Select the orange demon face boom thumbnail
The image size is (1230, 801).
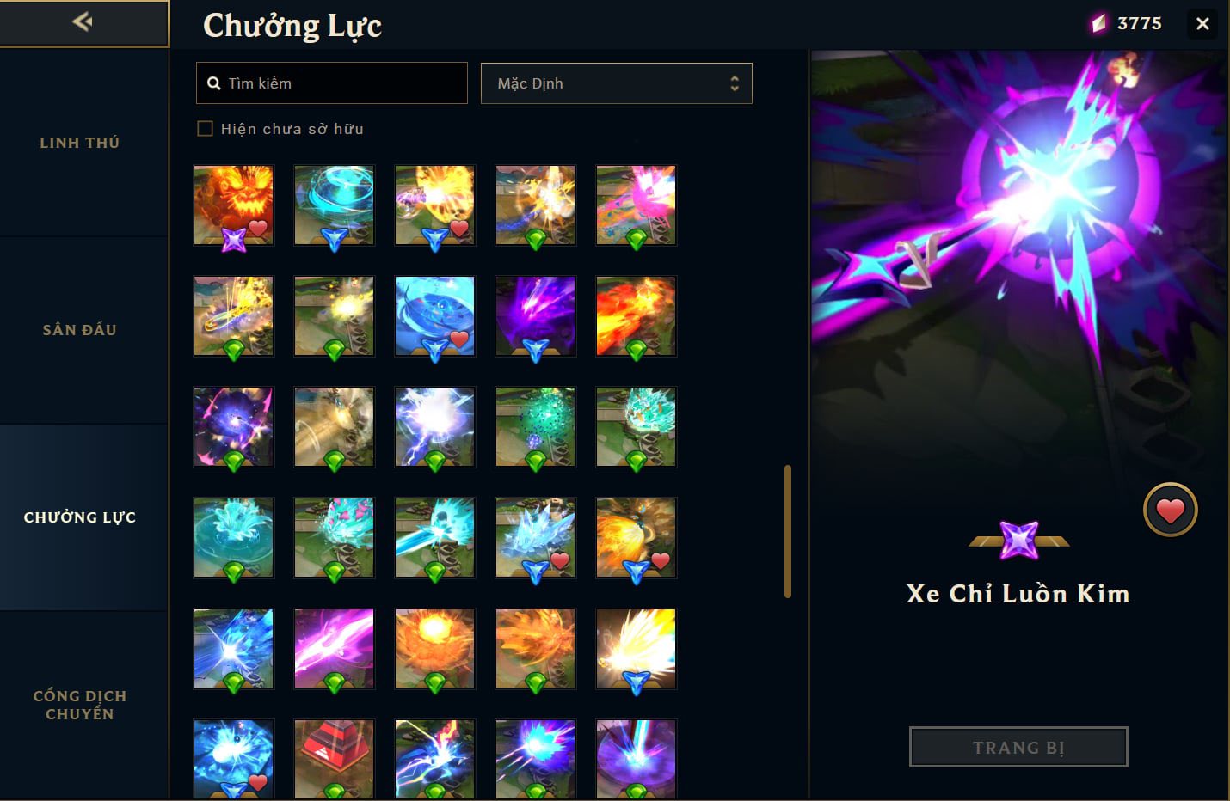pos(234,205)
